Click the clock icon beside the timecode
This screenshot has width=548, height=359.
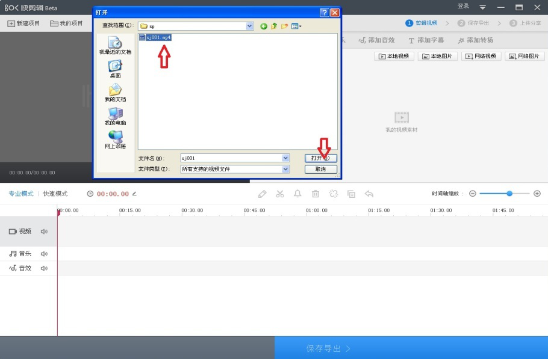[x=90, y=194]
